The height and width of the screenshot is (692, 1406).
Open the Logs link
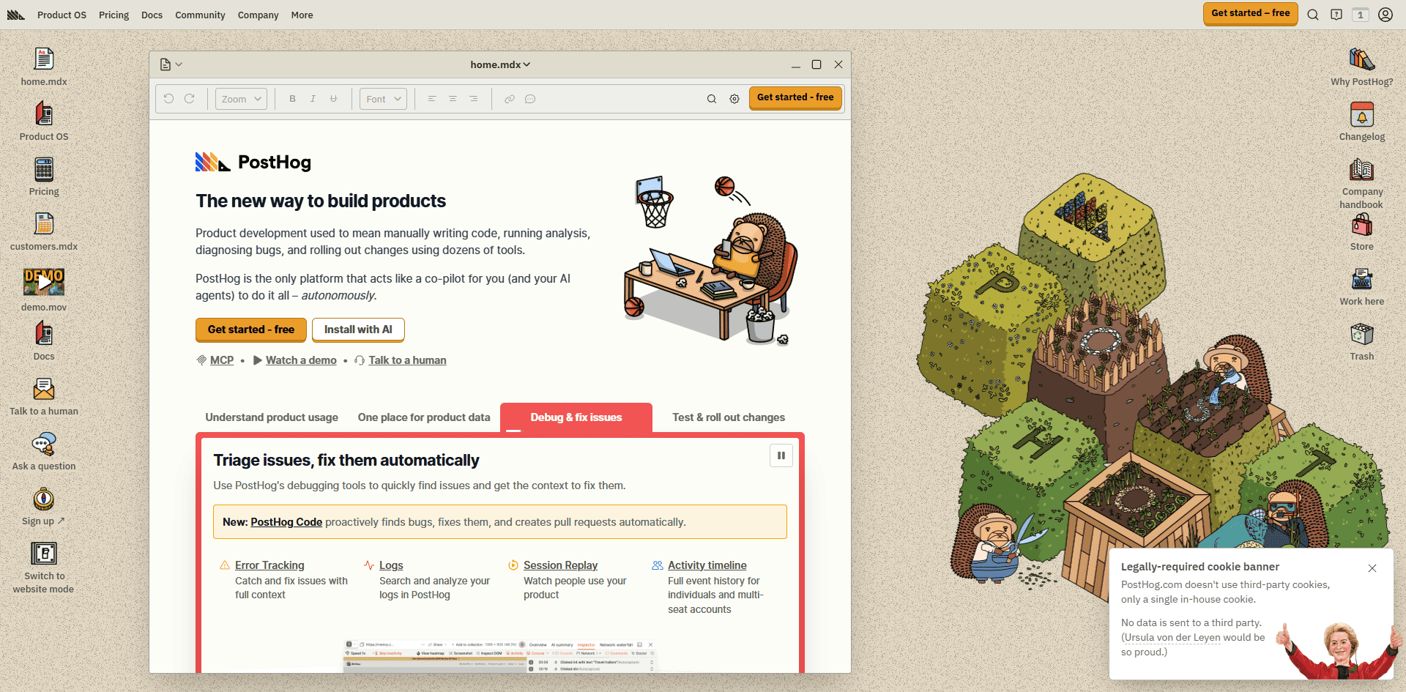(391, 565)
